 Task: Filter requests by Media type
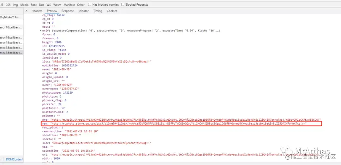click(x=24, y=4)
